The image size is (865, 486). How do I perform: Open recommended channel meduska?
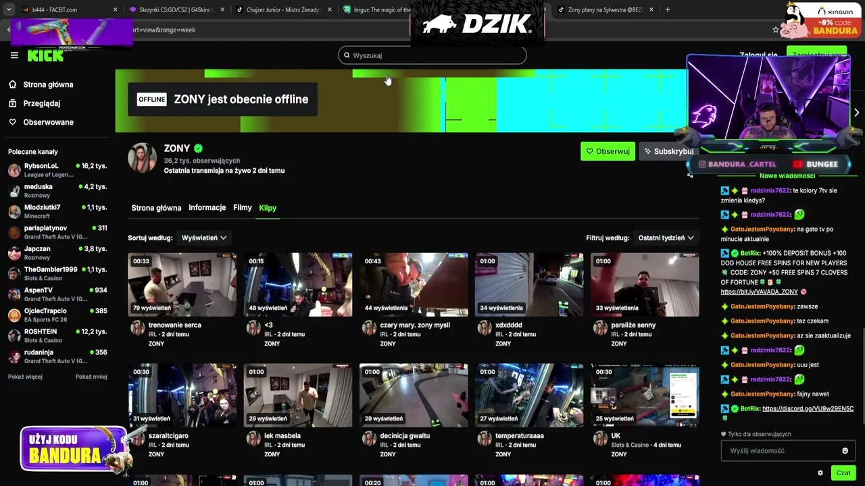coord(57,191)
